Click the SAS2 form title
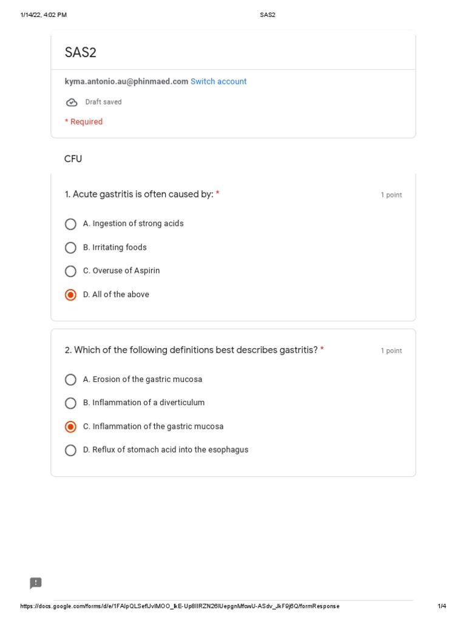The height and width of the screenshot is (622, 466). (81, 53)
